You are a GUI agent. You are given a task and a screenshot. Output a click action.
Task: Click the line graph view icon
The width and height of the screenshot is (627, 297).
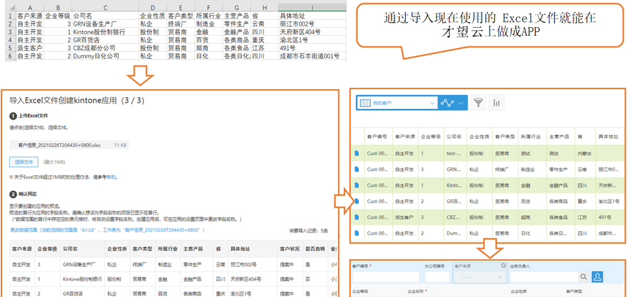(447, 103)
